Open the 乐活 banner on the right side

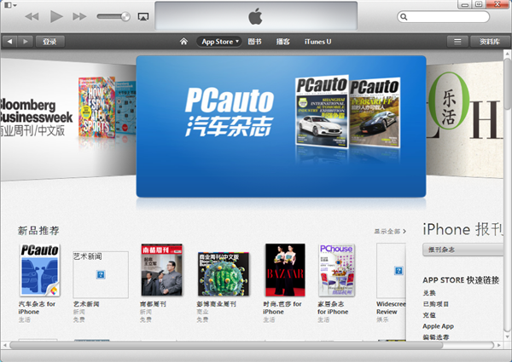click(464, 119)
